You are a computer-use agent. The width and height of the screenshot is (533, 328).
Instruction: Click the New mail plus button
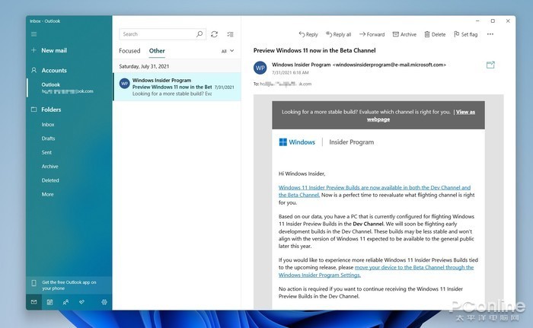34,50
